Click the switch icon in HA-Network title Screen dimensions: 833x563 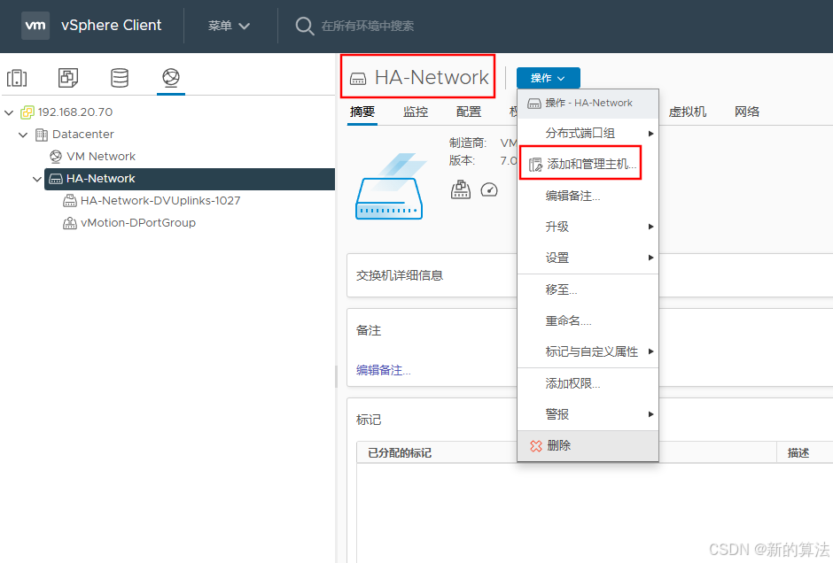tap(358, 79)
